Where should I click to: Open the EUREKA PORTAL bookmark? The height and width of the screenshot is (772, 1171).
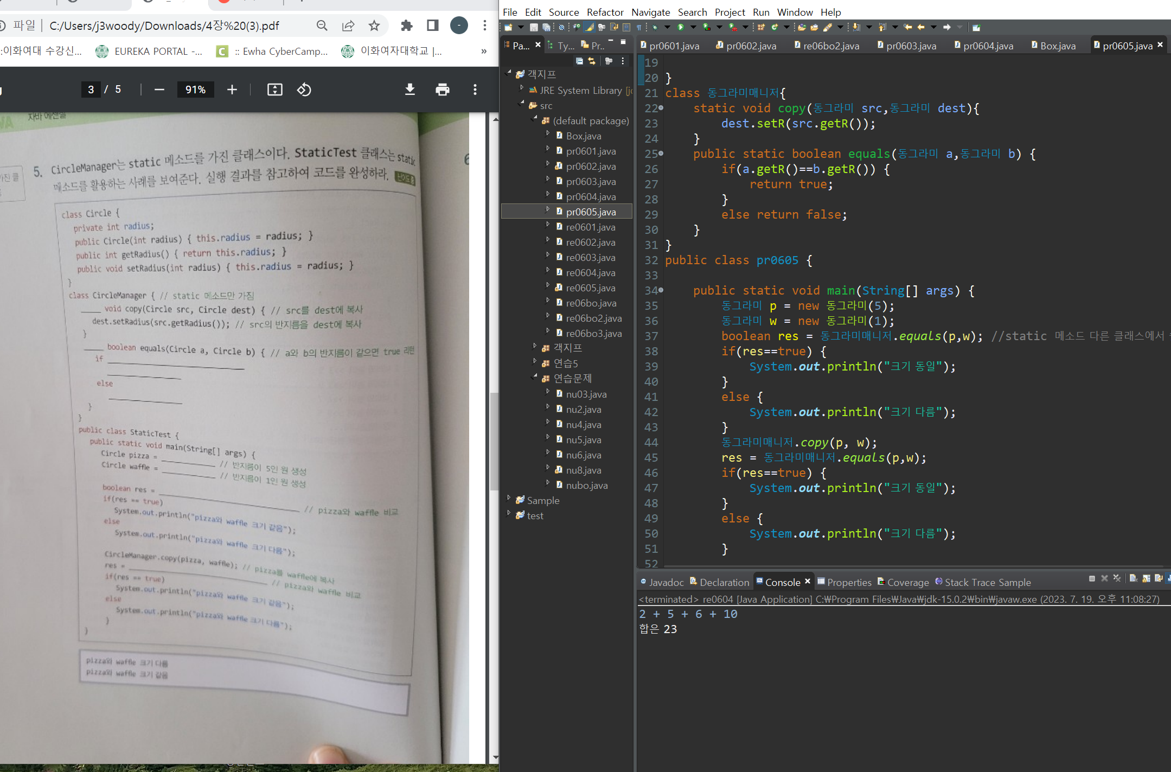(150, 51)
